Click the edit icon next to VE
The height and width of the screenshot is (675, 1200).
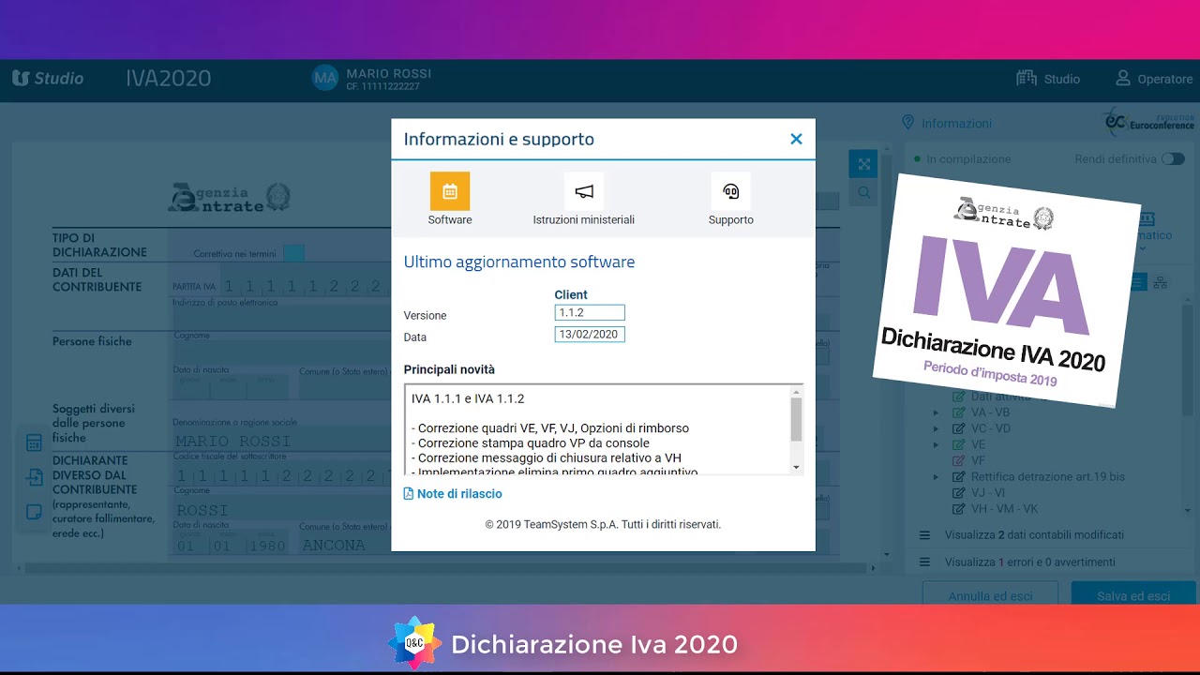pyautogui.click(x=959, y=444)
